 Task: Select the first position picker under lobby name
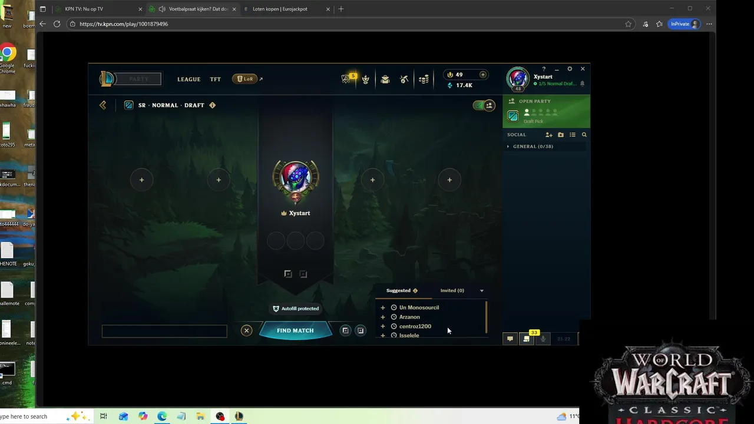(288, 274)
